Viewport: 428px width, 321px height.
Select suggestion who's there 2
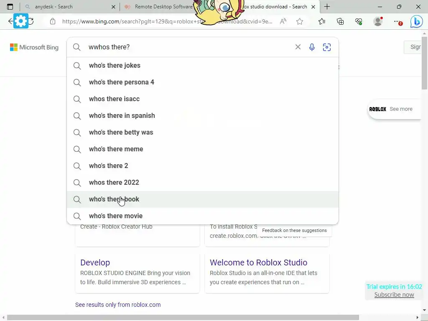tap(203, 166)
